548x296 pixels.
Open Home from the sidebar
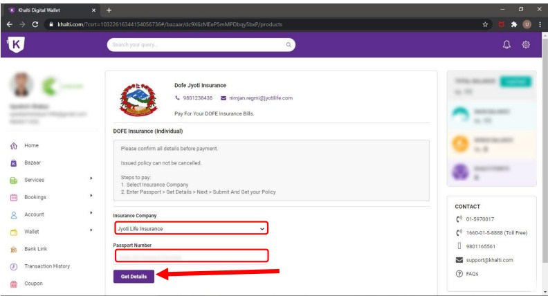coord(31,146)
